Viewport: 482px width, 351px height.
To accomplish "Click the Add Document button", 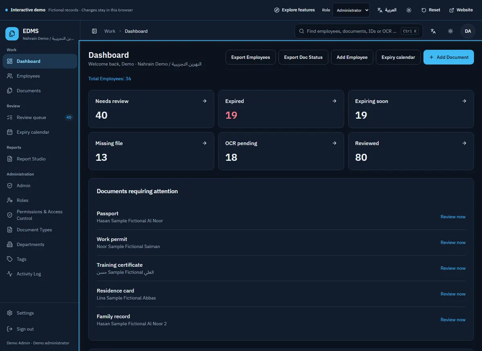I will tap(449, 57).
